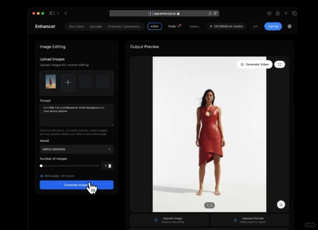Select the KORA tab
Image resolution: width=318 pixels, height=230 pixels.
155,26
